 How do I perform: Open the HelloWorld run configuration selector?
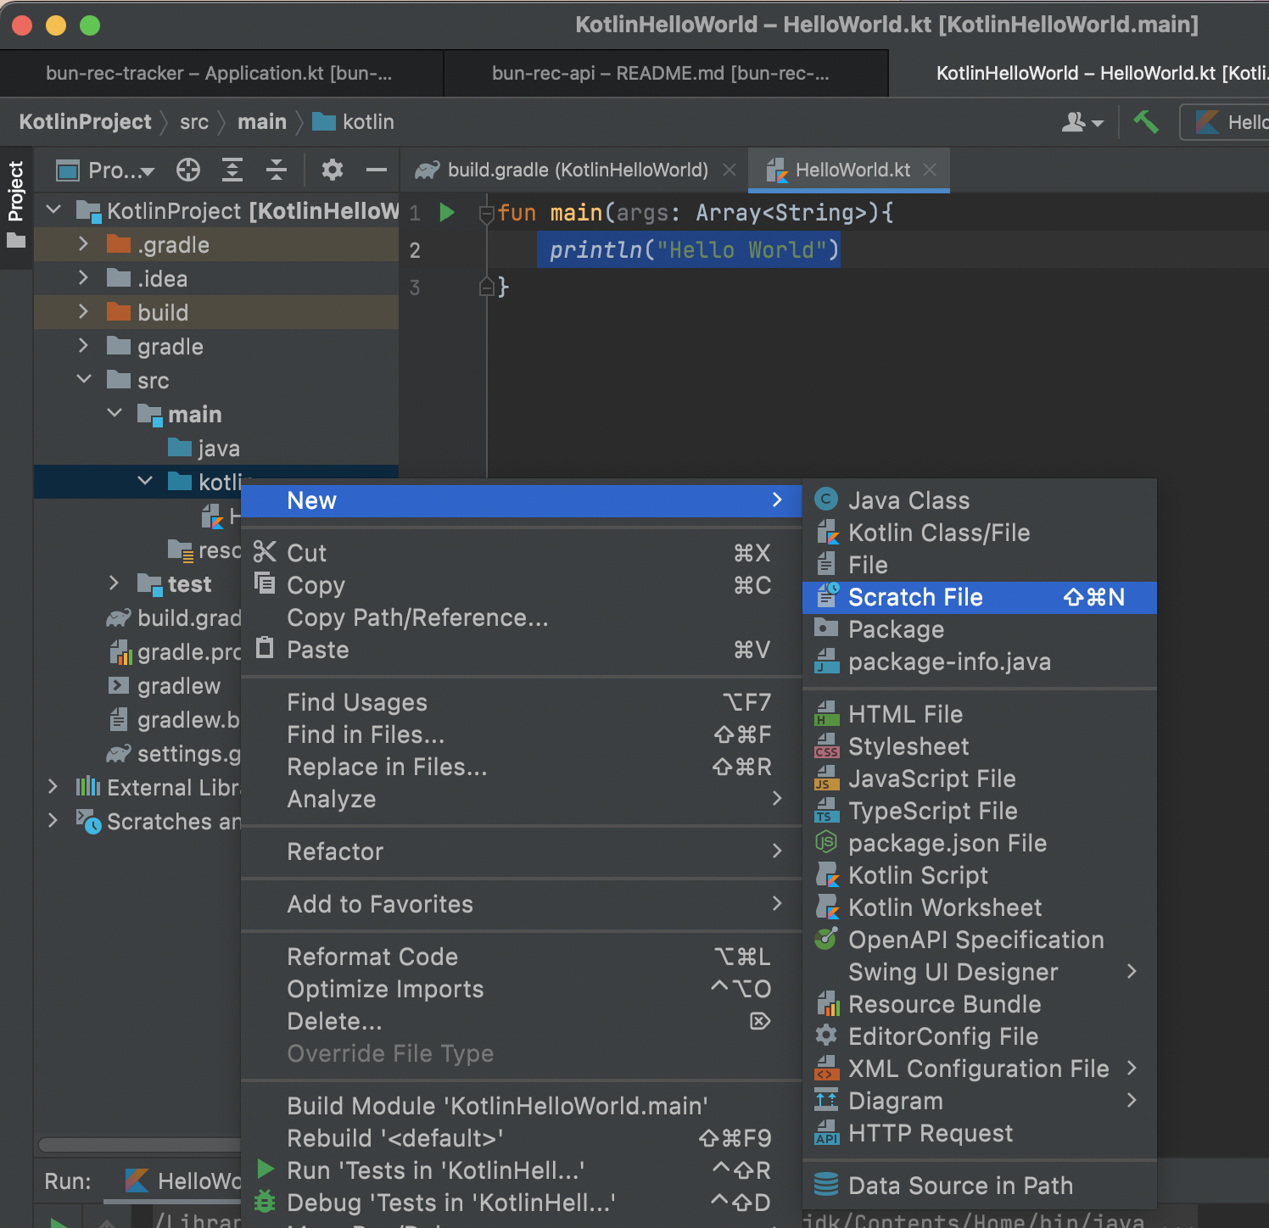click(1225, 122)
